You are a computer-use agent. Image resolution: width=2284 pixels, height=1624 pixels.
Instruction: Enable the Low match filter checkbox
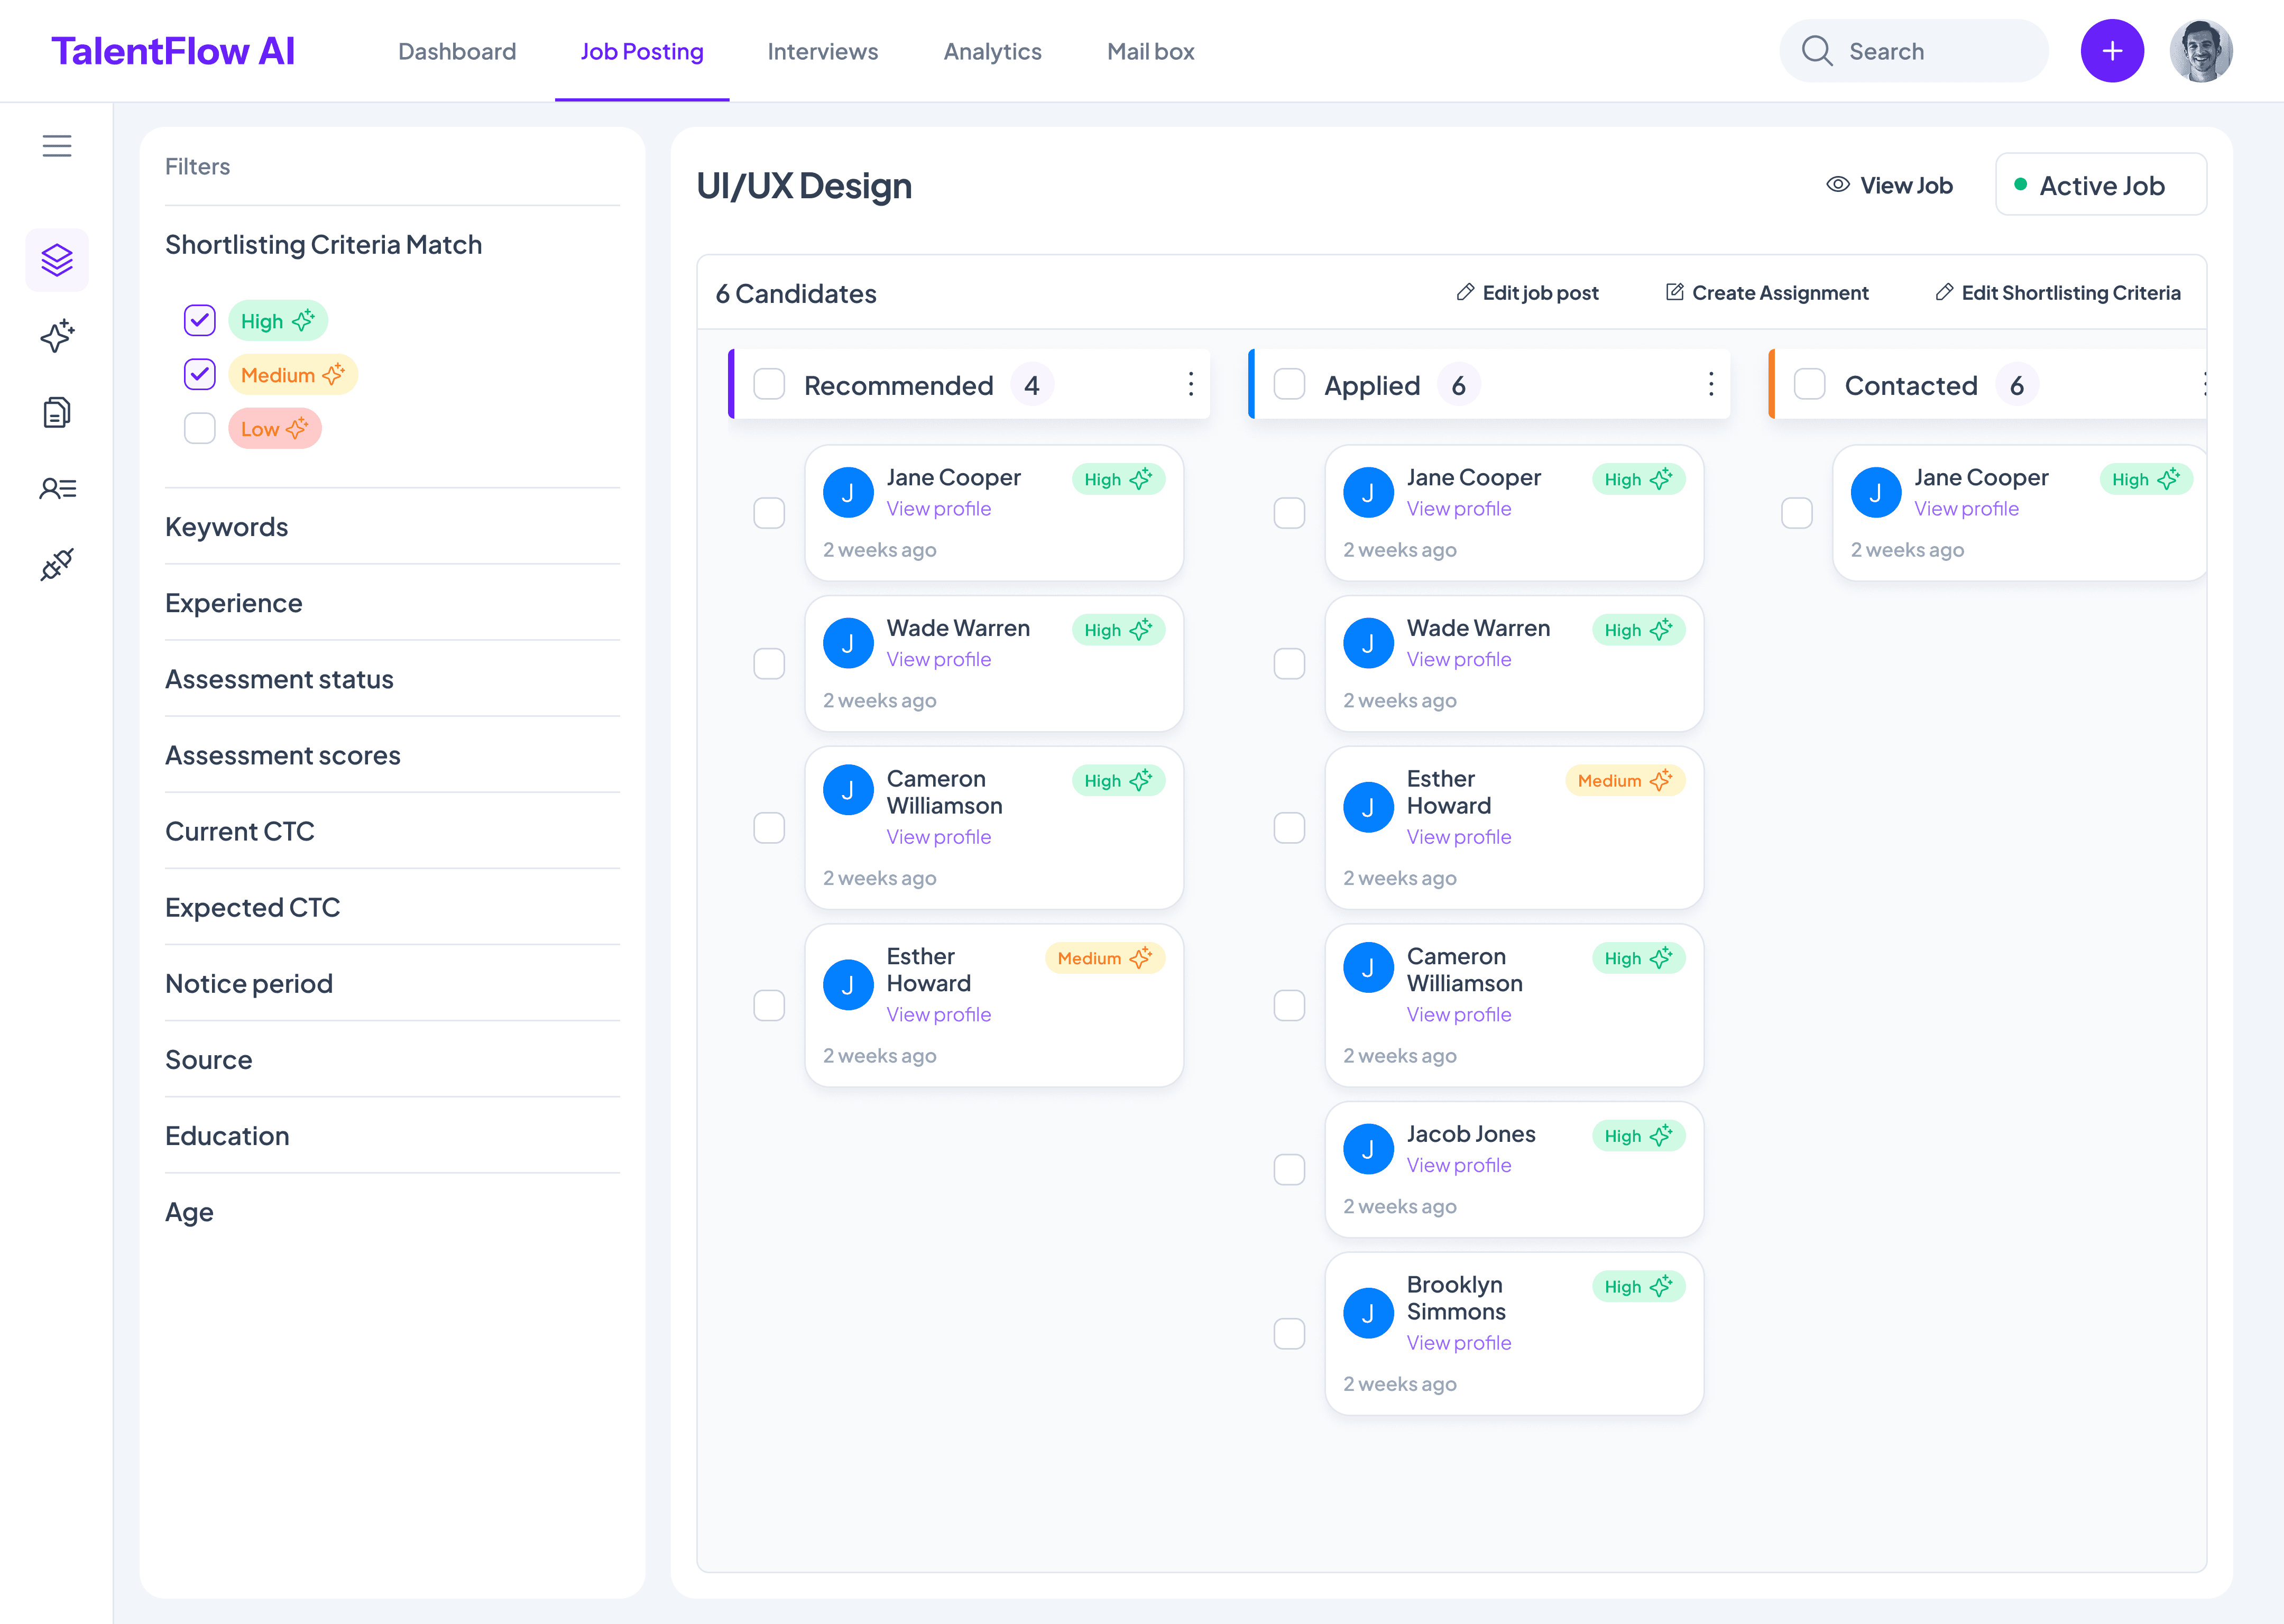[200, 429]
